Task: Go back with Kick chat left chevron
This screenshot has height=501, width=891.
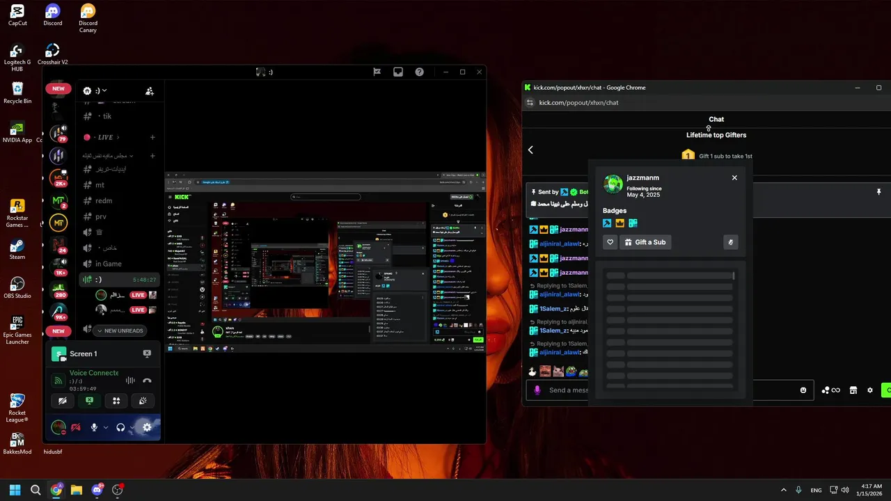Action: [x=530, y=150]
